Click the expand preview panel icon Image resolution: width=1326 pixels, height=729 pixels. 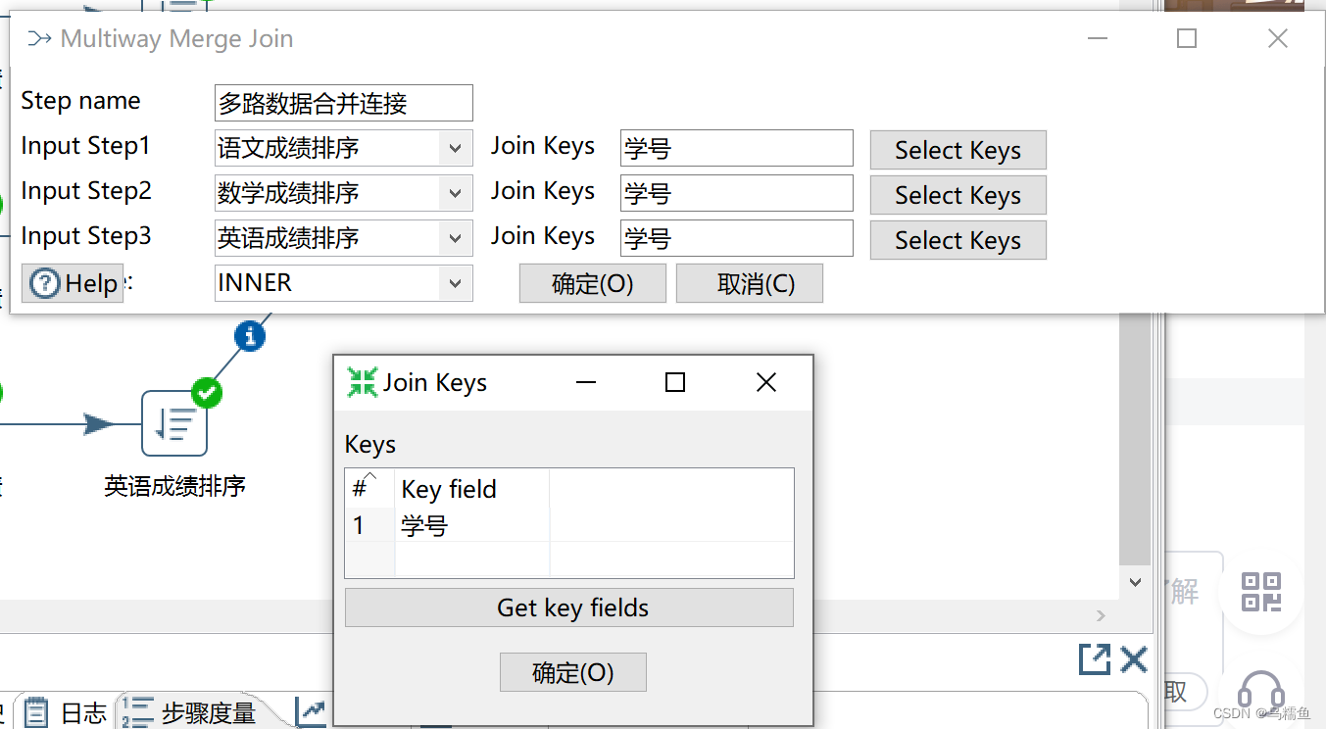coord(1094,659)
